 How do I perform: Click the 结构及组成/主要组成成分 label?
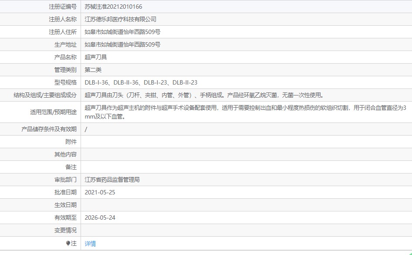click(45, 95)
